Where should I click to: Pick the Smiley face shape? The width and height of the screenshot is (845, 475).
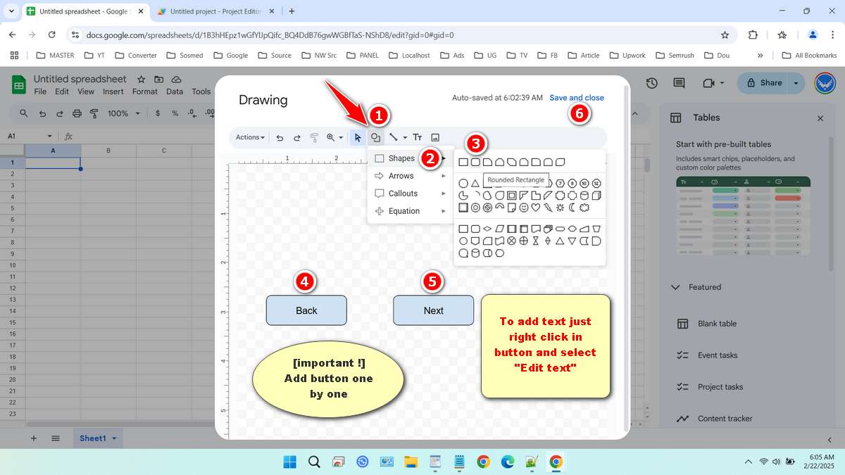[523, 208]
